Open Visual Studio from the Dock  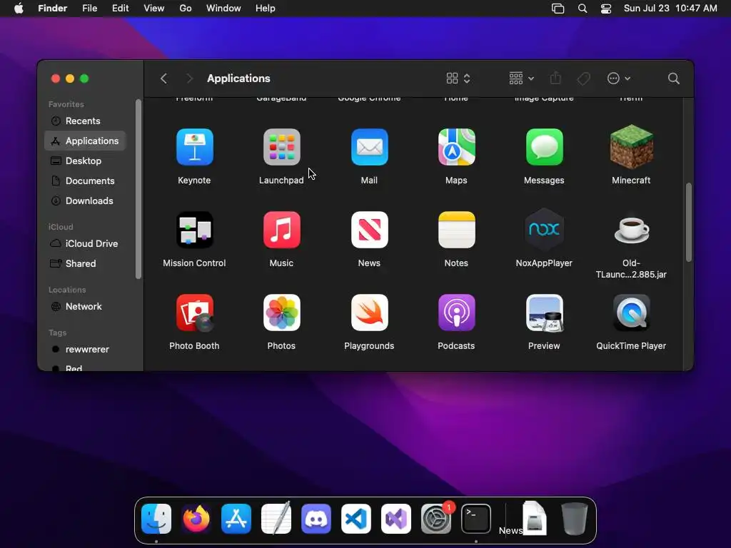coord(395,518)
